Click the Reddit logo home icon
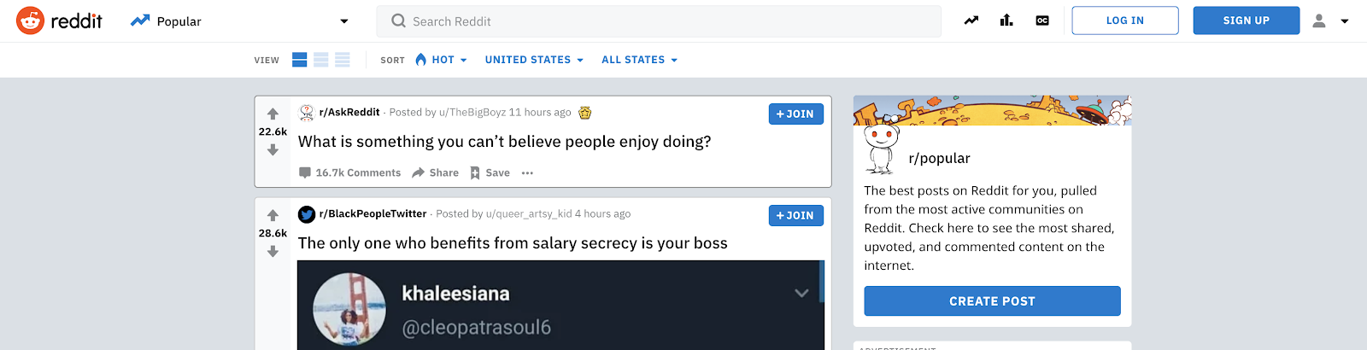The width and height of the screenshot is (1367, 350). [x=31, y=20]
